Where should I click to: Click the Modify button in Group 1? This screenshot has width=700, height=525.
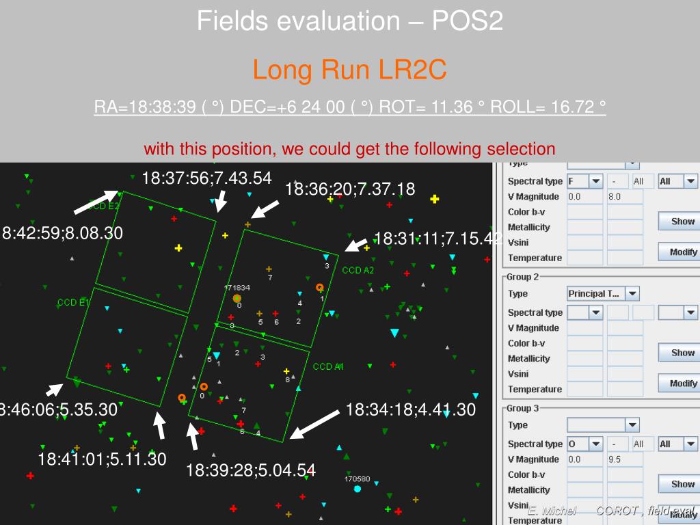[x=679, y=252]
